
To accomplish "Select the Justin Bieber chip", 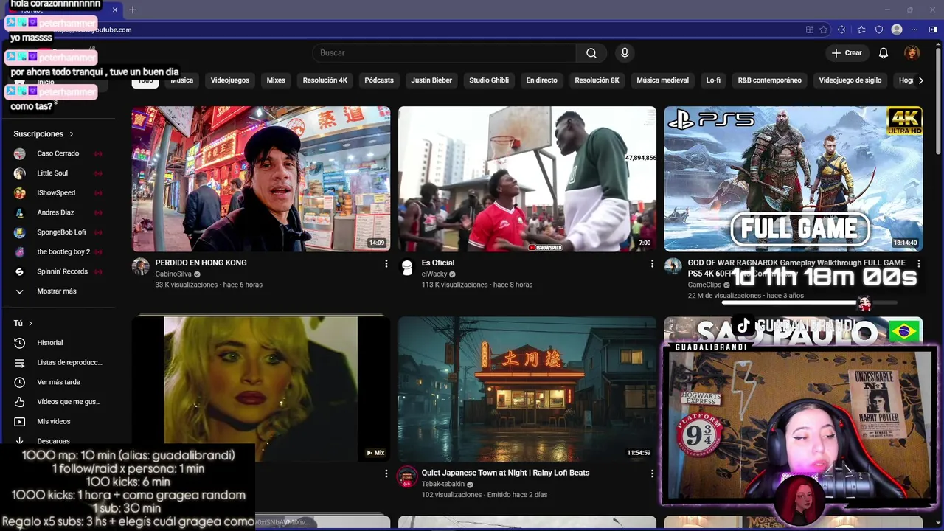I will pyautogui.click(x=431, y=80).
